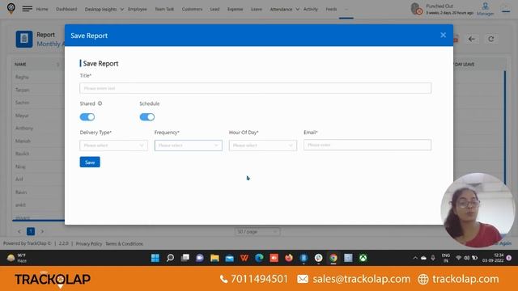Open the Teams Chat taskbar icon

tap(200, 258)
